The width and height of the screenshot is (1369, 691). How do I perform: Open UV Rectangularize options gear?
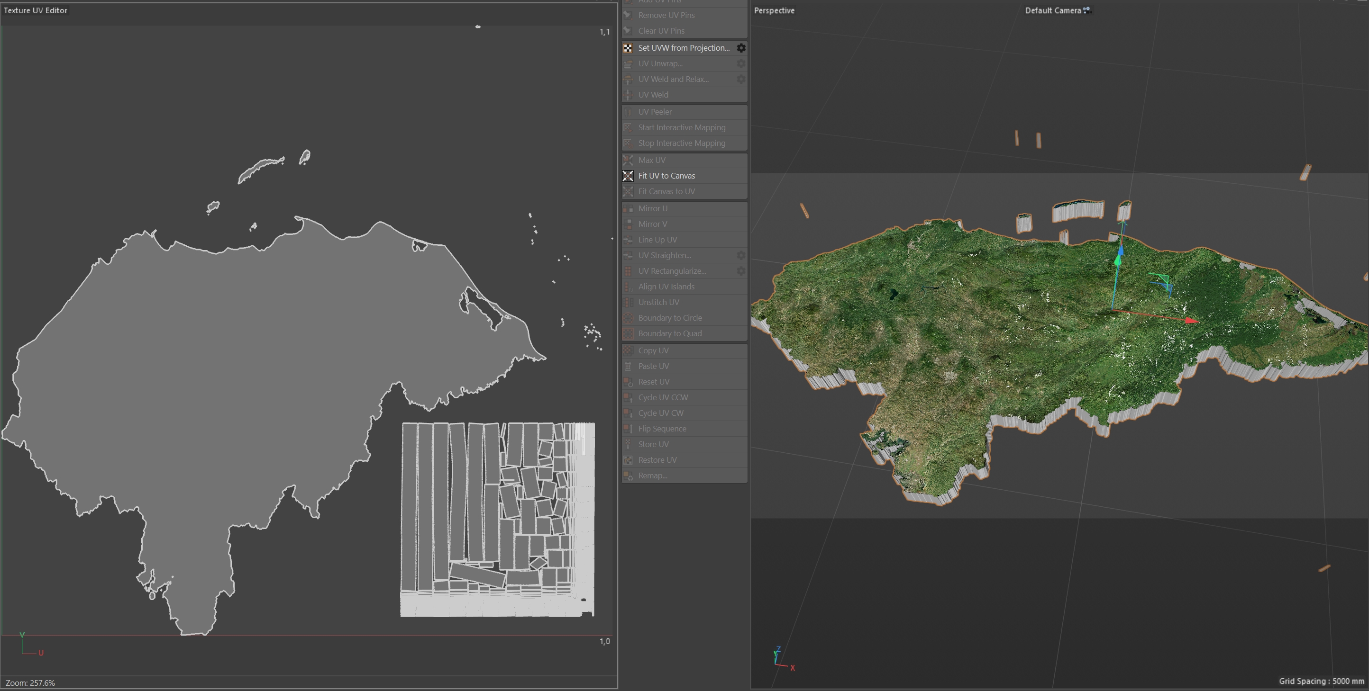[741, 271]
